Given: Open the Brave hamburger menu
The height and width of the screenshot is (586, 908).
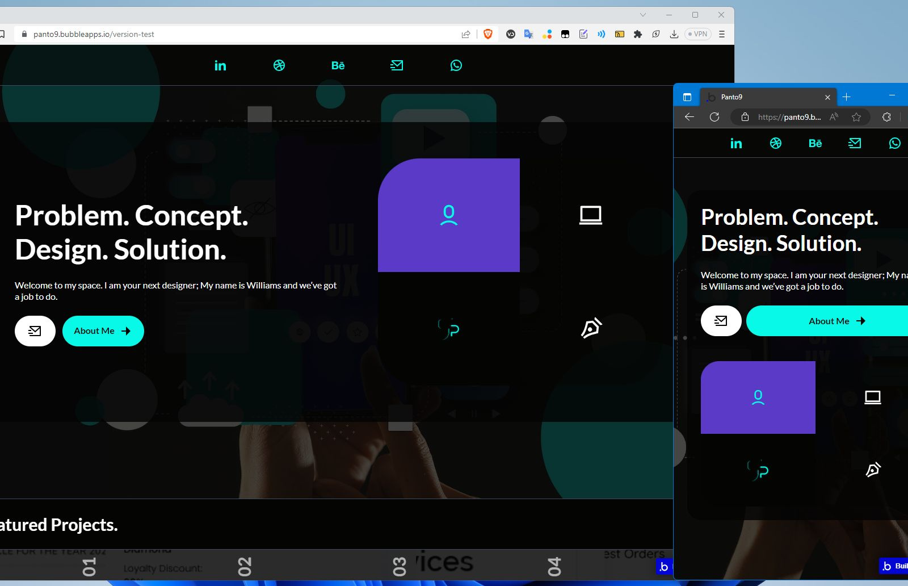Looking at the screenshot, I should click(x=721, y=34).
